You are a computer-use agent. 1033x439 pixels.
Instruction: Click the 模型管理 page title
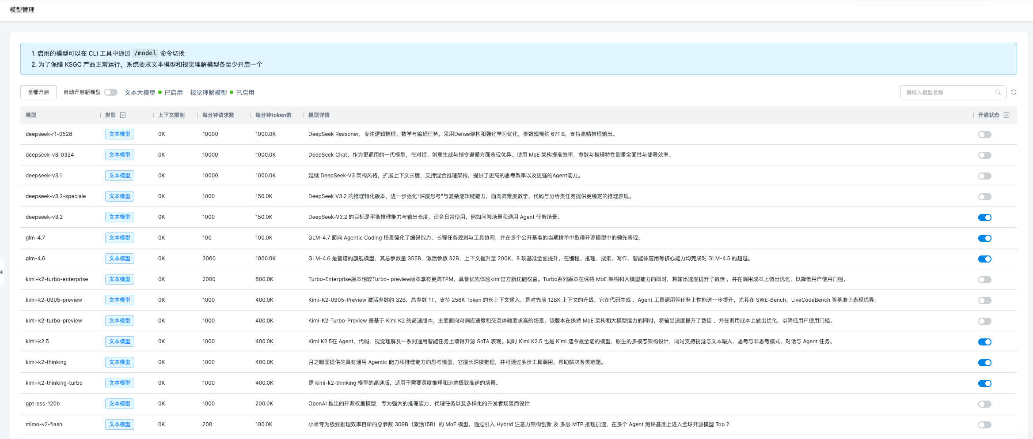pos(22,10)
